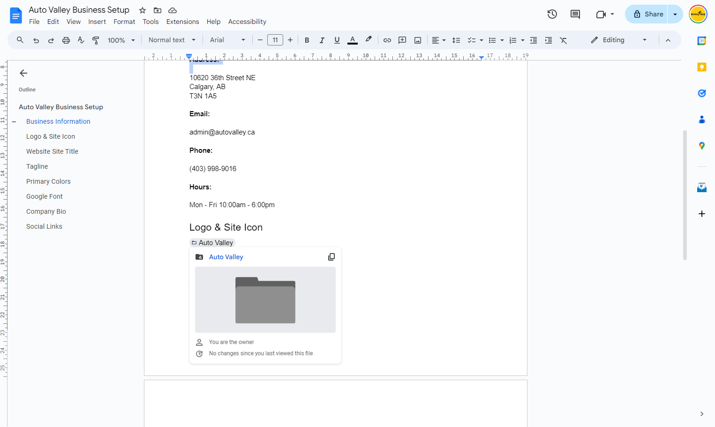Open the Extensions menu
The width and height of the screenshot is (715, 427).
pos(182,22)
